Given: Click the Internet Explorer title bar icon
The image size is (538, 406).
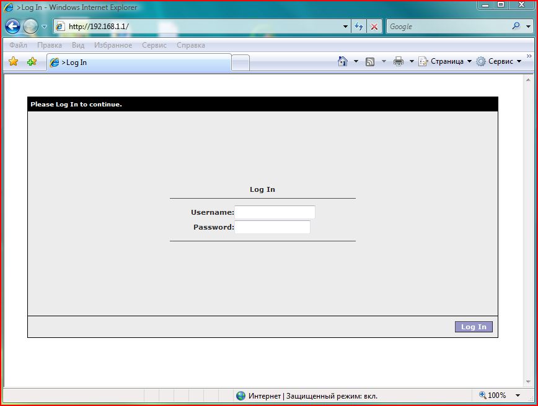Looking at the screenshot, I should pyautogui.click(x=9, y=7).
